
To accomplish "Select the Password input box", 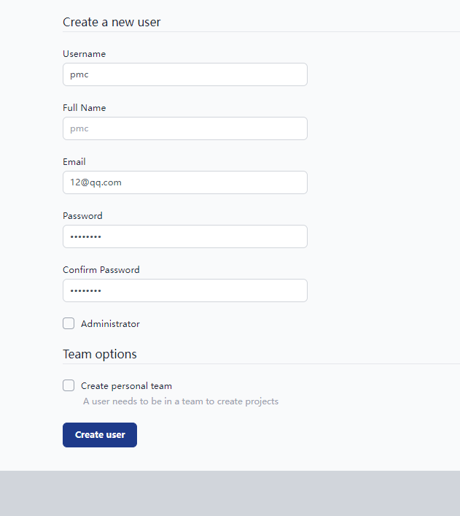I will [184, 236].
